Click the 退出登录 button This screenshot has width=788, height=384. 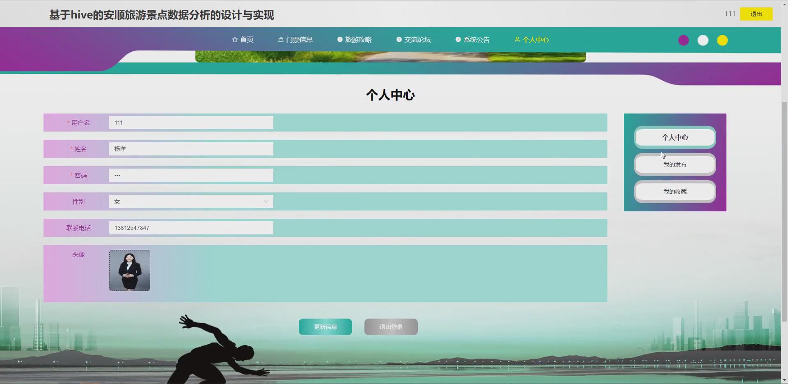click(390, 327)
